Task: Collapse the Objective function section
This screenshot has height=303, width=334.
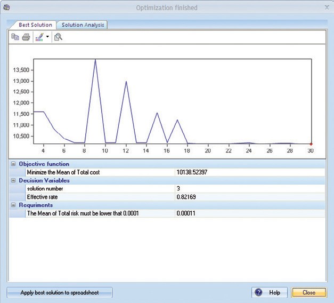Action: pyautogui.click(x=13, y=164)
